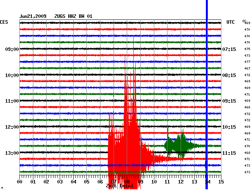Select the 11:00 local time label

coord(12,101)
